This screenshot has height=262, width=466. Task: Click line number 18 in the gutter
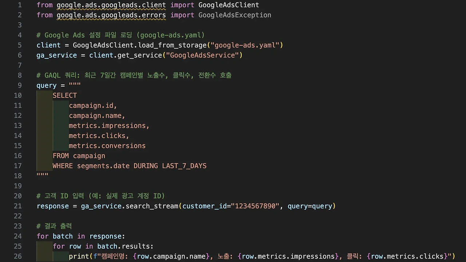click(18, 176)
